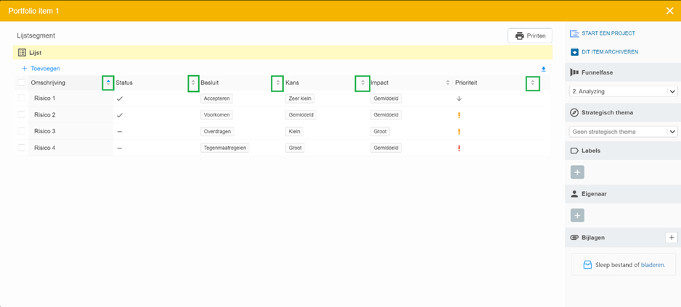Screen dimensions: 681x307
Task: Open Risico 4 Besluit 'Tegenmaatregelen' selector
Action: point(225,148)
